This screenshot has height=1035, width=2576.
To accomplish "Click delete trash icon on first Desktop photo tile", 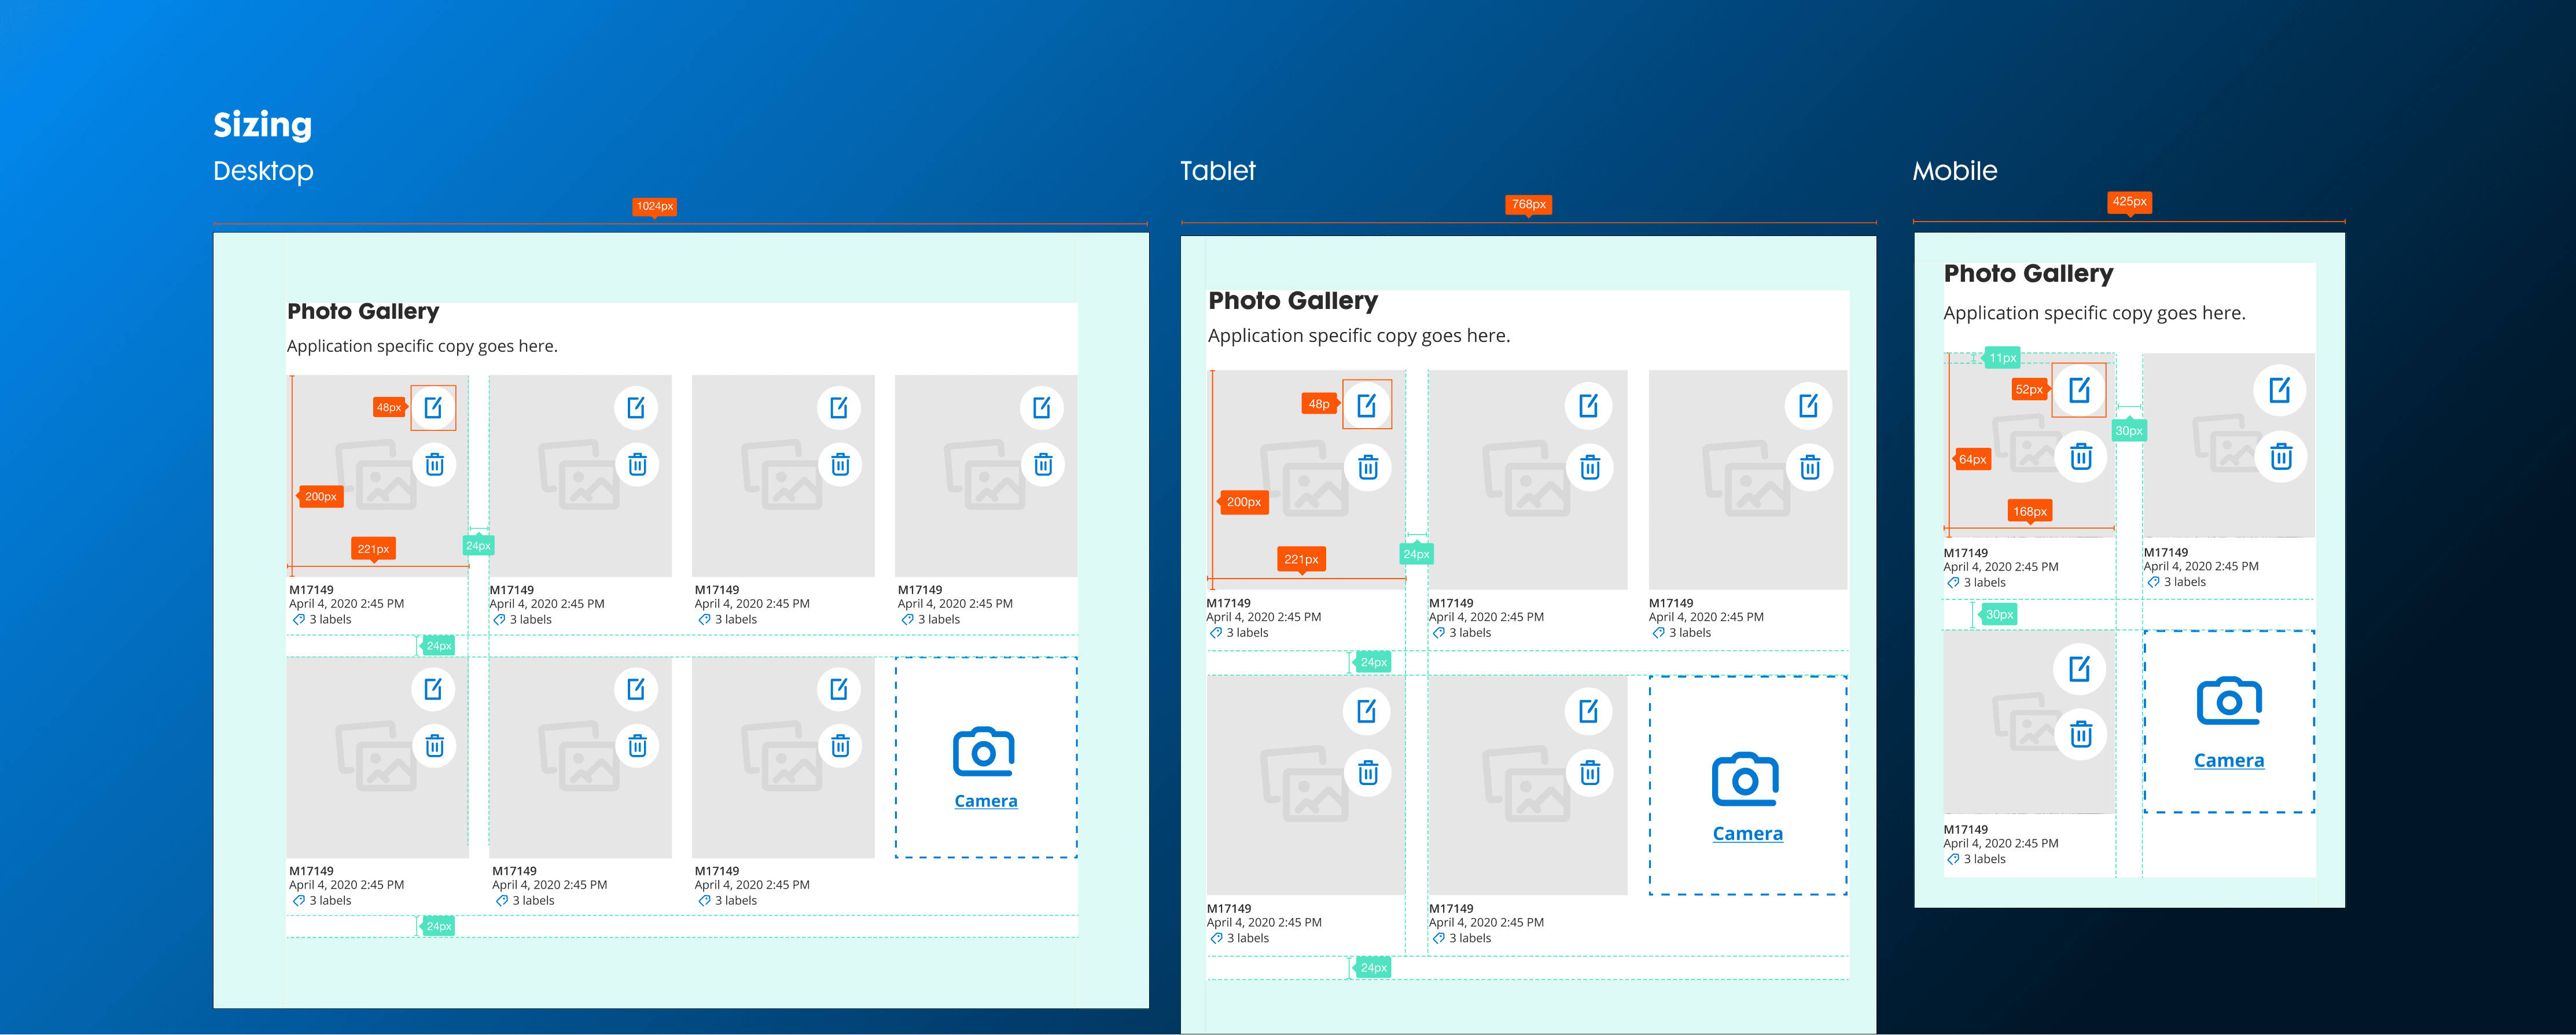I will tap(434, 464).
